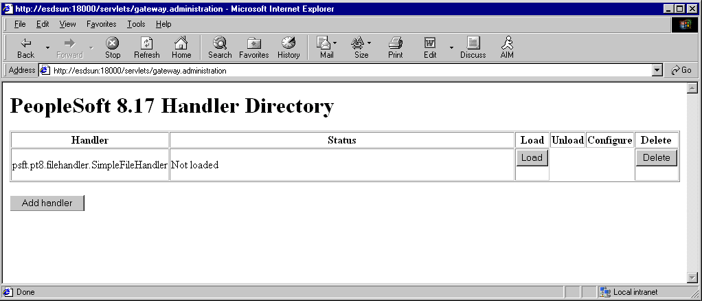Click psft.pt8.filehandler.SimpleFileHandler cell text
The height and width of the screenshot is (301, 702).
coord(89,165)
